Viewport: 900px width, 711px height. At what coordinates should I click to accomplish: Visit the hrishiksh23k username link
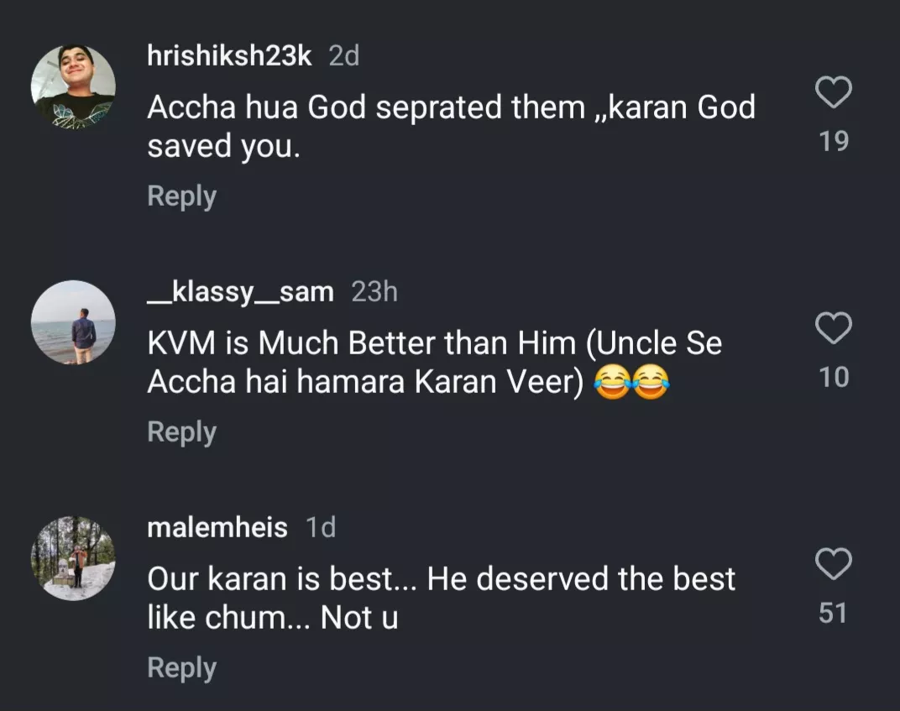coord(229,56)
